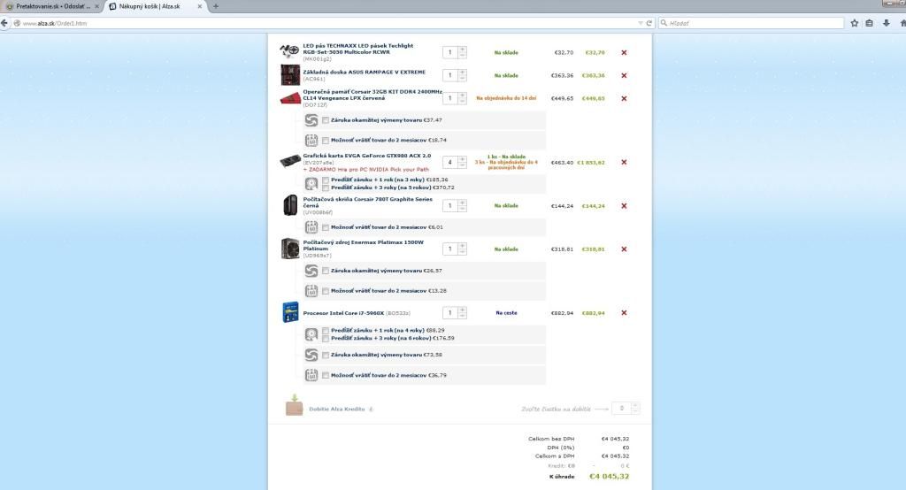Image resolution: width=906 pixels, height=490 pixels.
Task: Remove the TECHNAXX LED strip from the cart
Action: coord(624,52)
